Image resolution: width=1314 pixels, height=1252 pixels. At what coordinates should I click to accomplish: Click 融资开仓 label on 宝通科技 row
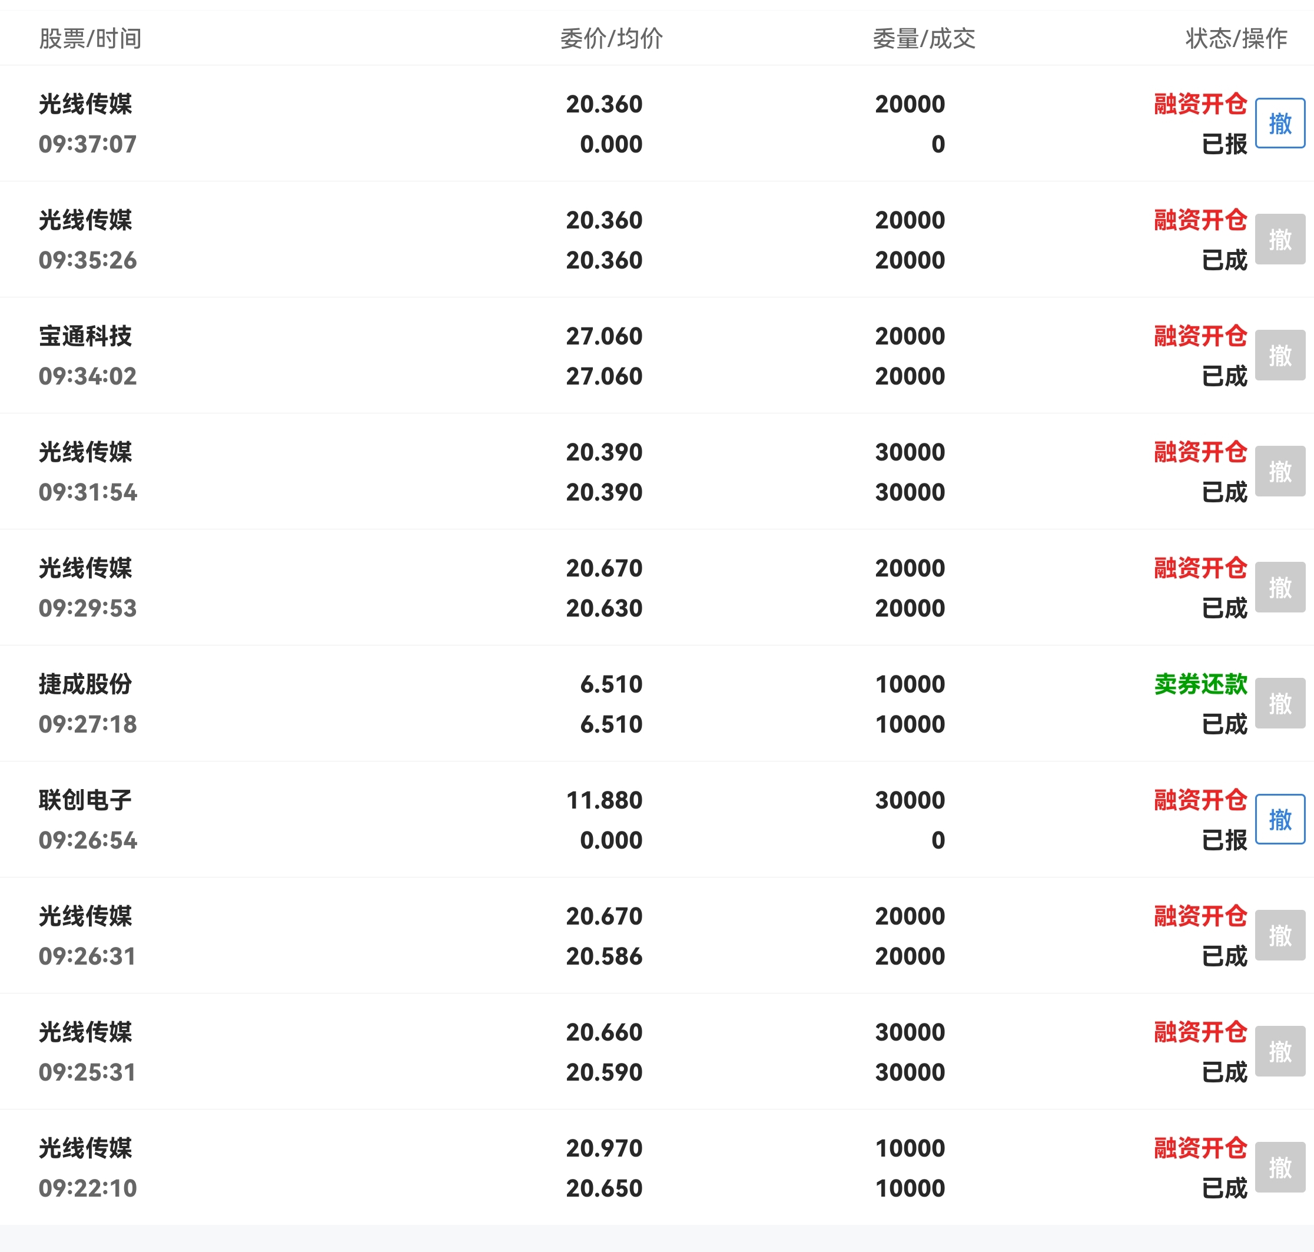(1200, 336)
